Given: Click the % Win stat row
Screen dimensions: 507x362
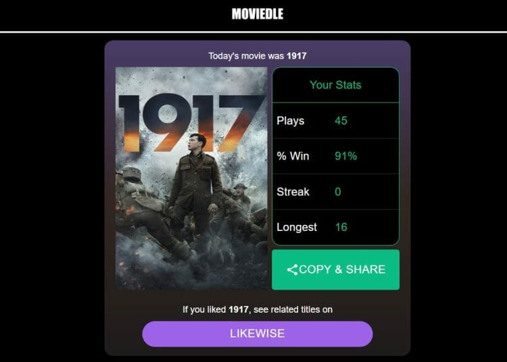Looking at the screenshot, I should point(335,156).
